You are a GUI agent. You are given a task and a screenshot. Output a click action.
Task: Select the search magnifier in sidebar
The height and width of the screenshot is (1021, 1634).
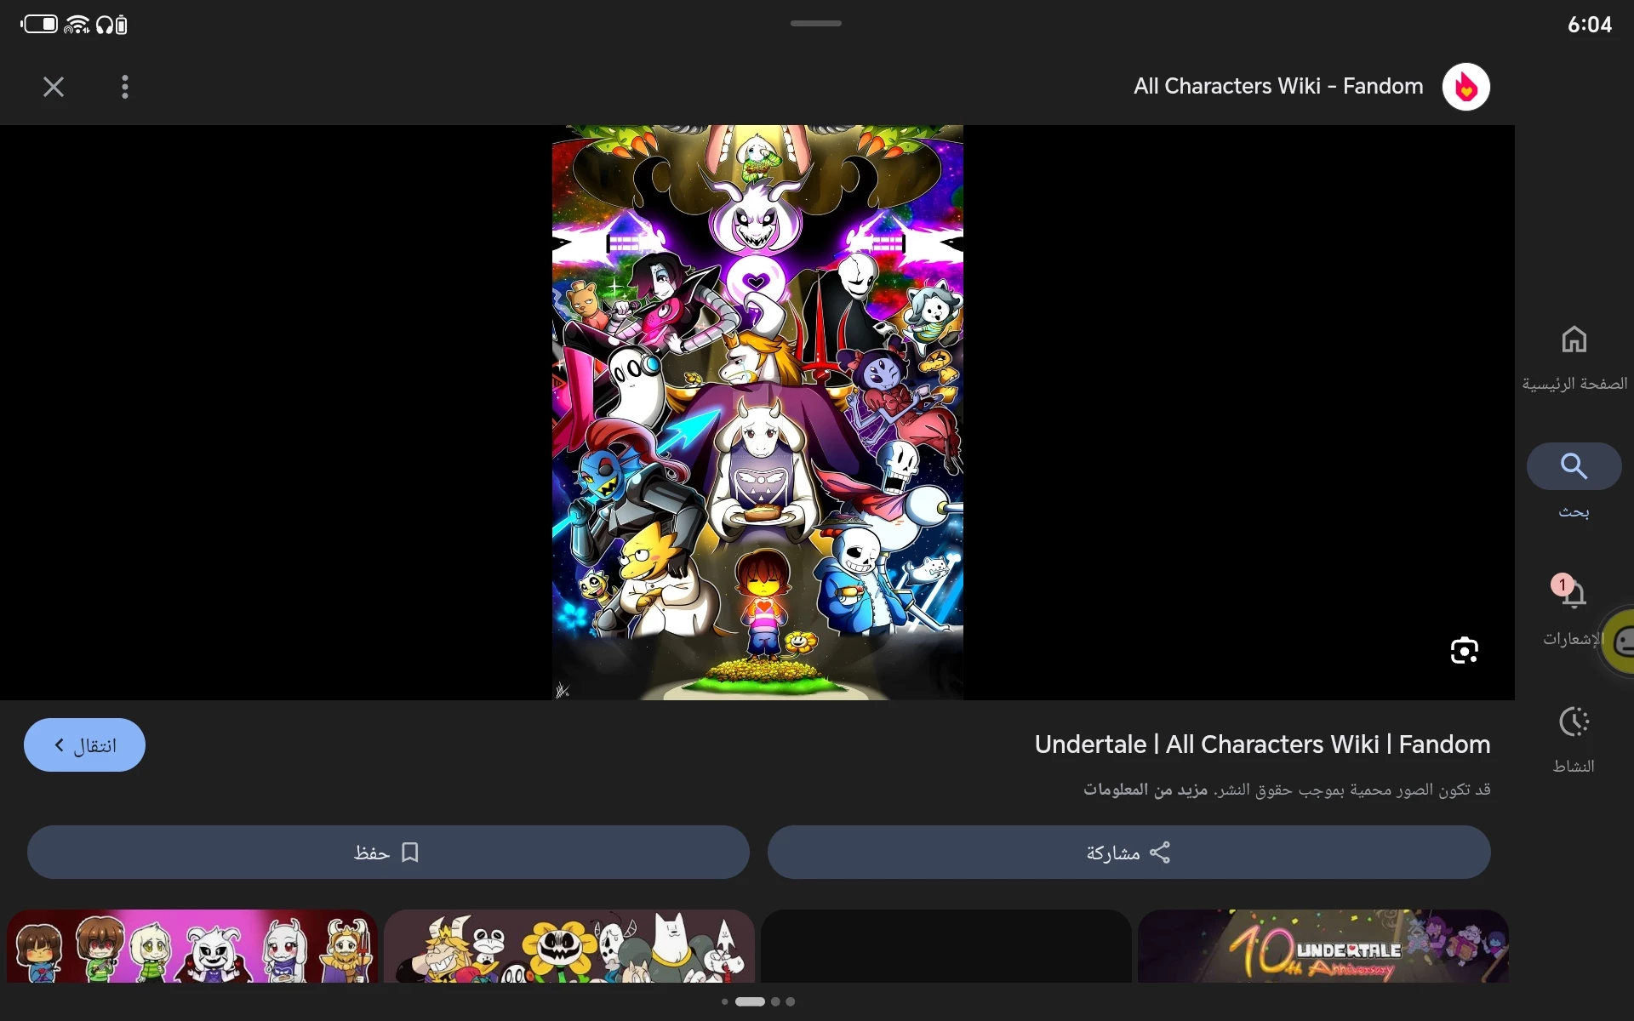(x=1574, y=466)
